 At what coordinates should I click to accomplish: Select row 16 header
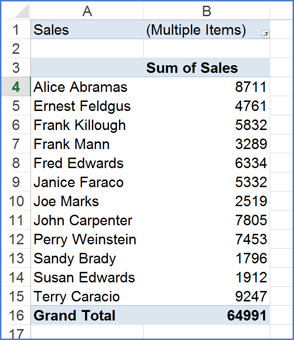16,315
